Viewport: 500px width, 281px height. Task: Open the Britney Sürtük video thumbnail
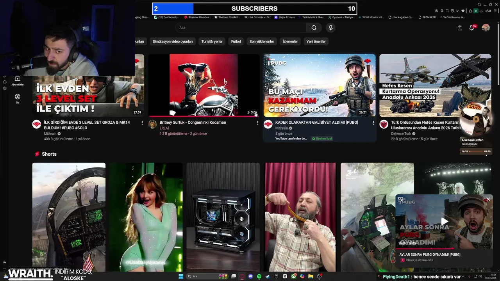(204, 85)
